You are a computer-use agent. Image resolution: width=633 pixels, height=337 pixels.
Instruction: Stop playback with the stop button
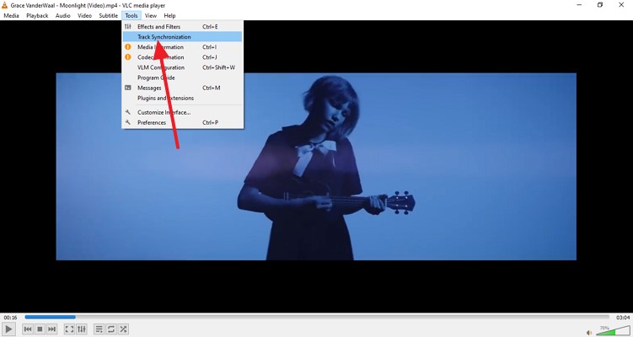(x=40, y=329)
